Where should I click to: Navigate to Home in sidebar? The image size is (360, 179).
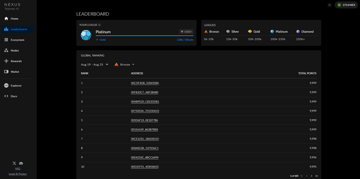pos(17,19)
